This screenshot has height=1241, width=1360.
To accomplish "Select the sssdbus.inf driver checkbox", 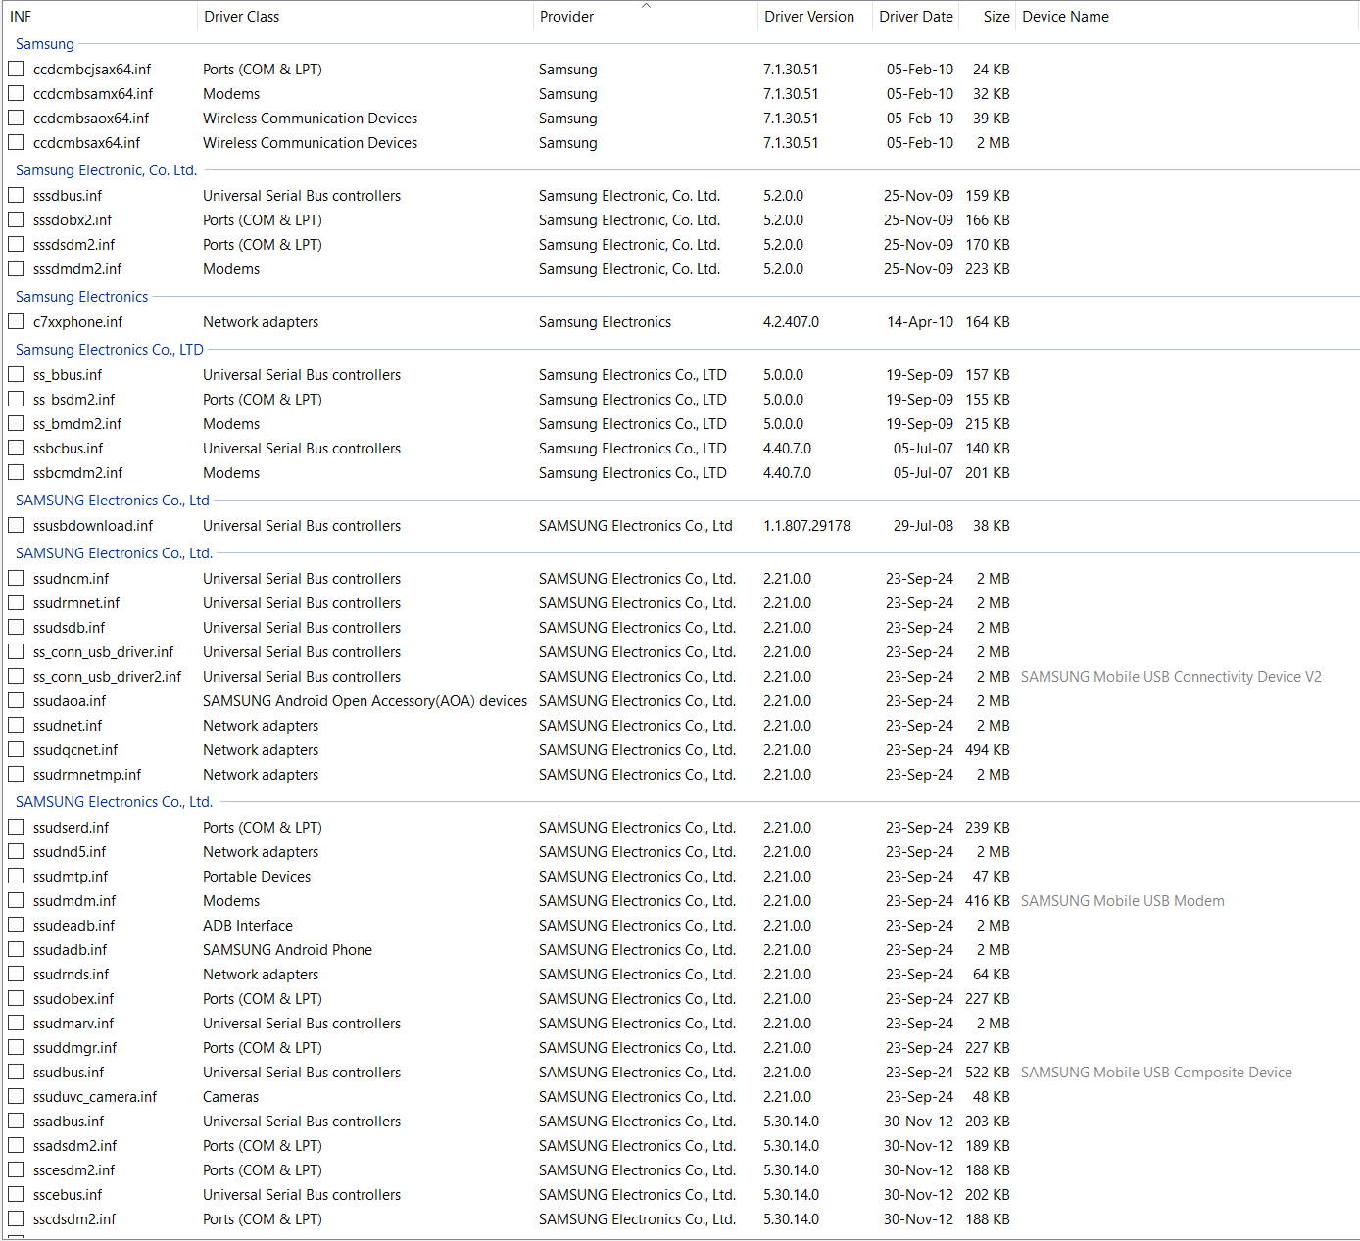I will (x=16, y=195).
